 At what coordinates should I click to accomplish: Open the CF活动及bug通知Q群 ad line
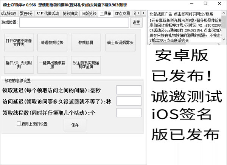point(185,30)
